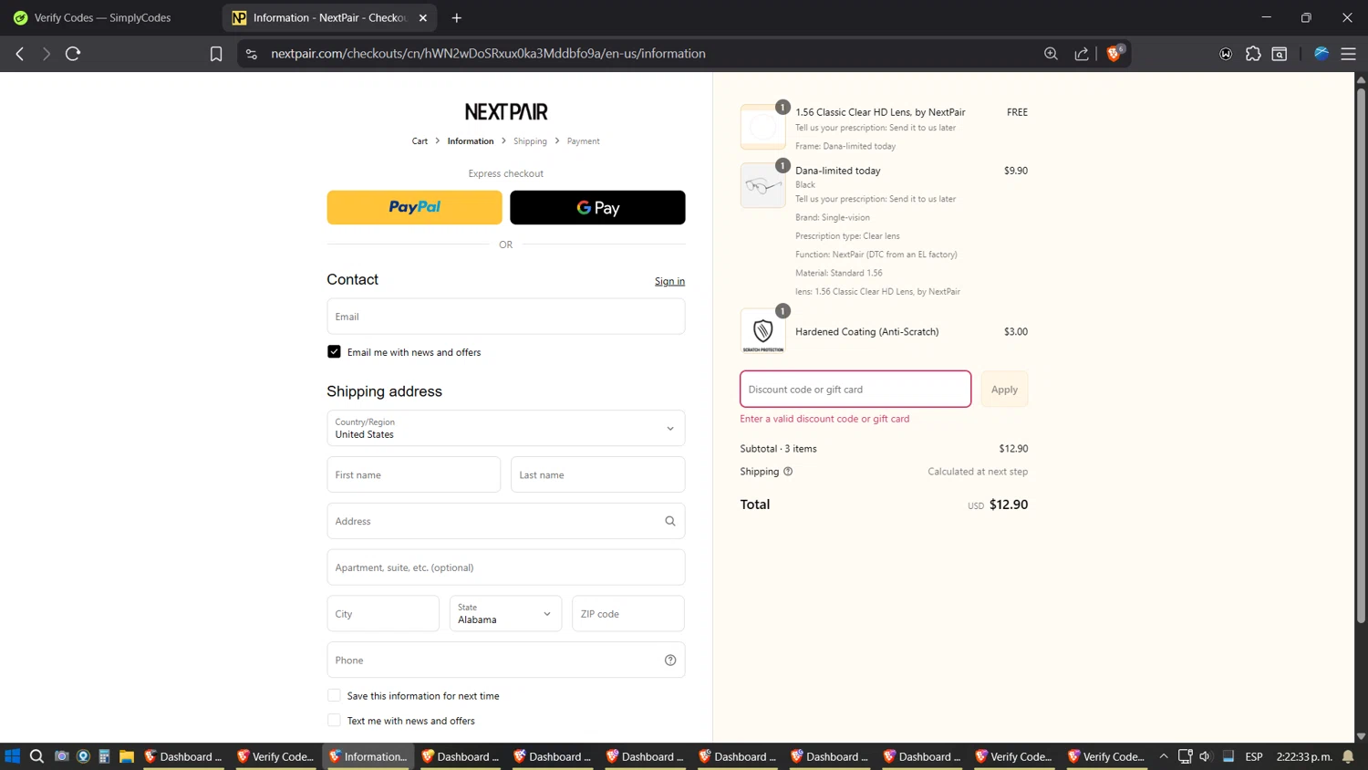This screenshot has width=1368, height=770.
Task: Click the Sign in link
Action: point(669,281)
